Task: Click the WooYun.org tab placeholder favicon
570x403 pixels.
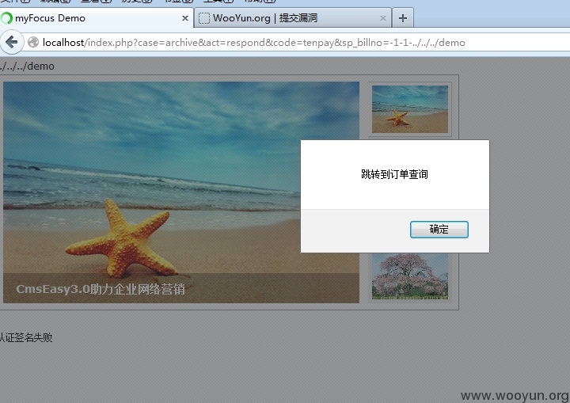Action: [204, 18]
